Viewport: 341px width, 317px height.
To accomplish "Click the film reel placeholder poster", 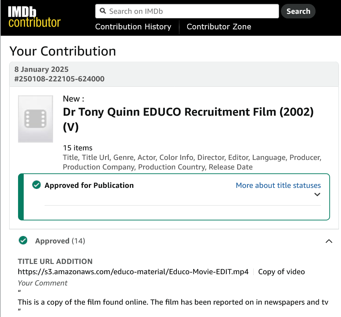I will [35, 119].
